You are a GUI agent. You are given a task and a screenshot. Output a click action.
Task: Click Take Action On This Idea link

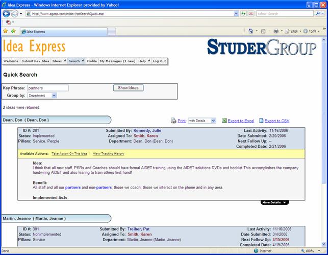pos(69,154)
